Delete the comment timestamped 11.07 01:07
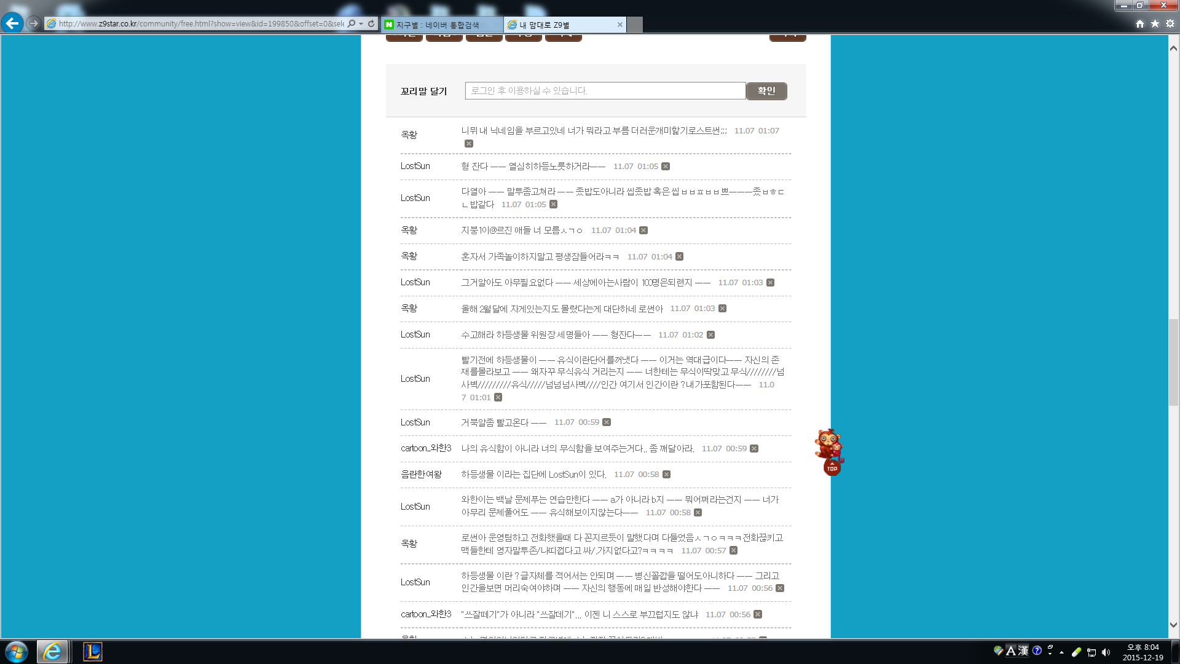This screenshot has height=664, width=1180. coord(469,144)
